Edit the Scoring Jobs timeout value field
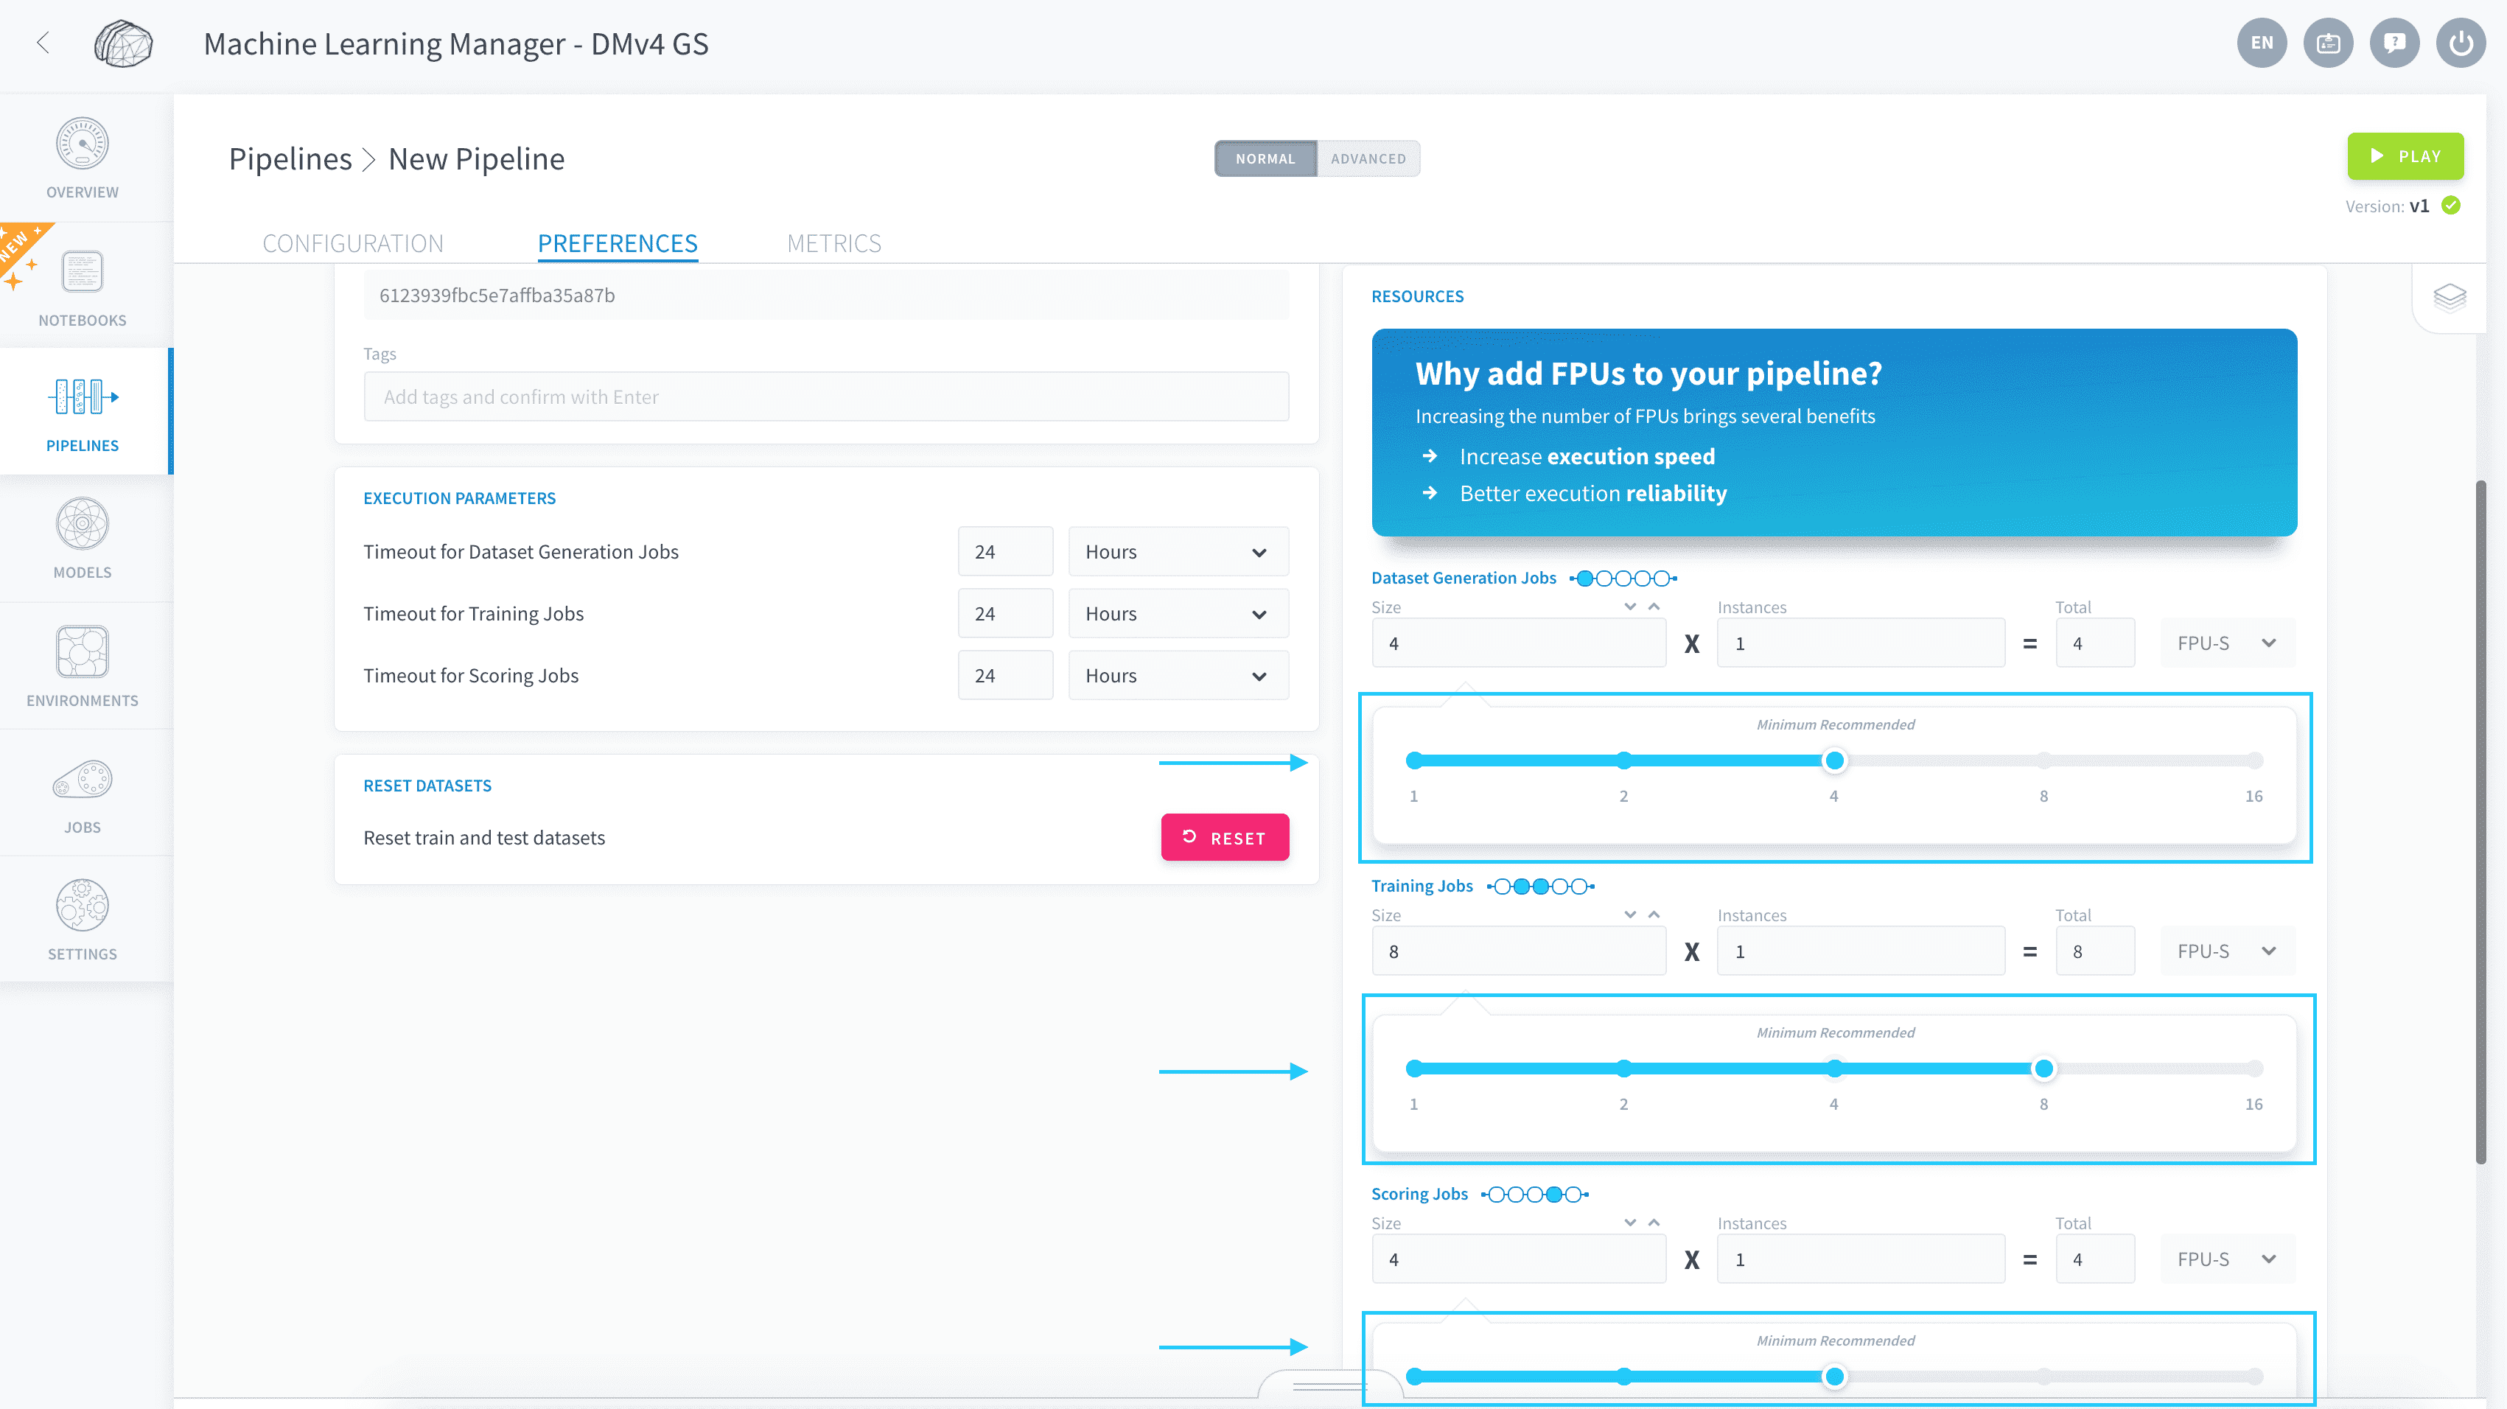Viewport: 2507px width, 1409px height. (1005, 675)
